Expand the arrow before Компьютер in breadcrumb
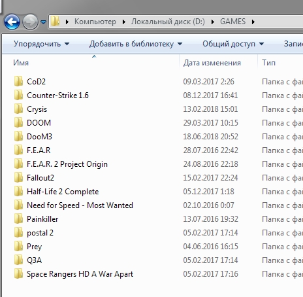 point(67,22)
